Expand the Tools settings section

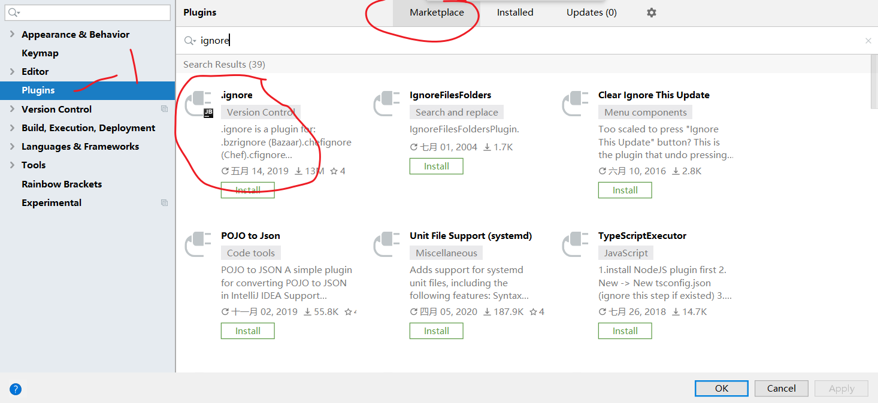click(12, 165)
